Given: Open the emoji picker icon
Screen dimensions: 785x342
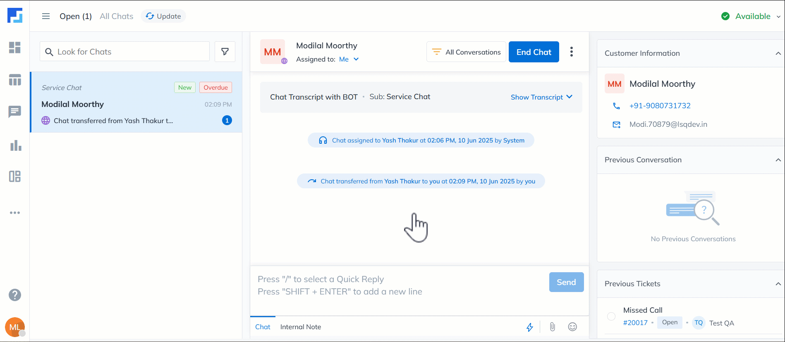Looking at the screenshot, I should click(x=572, y=327).
